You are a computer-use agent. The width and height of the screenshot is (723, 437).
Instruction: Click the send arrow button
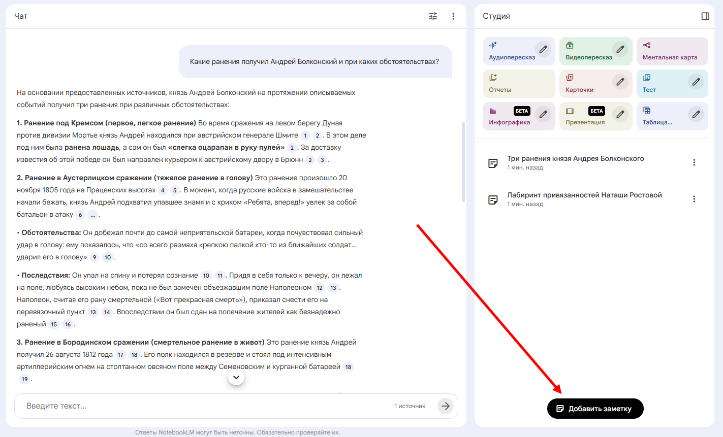coord(446,406)
